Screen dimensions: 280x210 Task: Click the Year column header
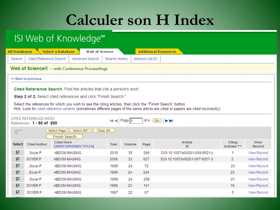tap(114, 144)
